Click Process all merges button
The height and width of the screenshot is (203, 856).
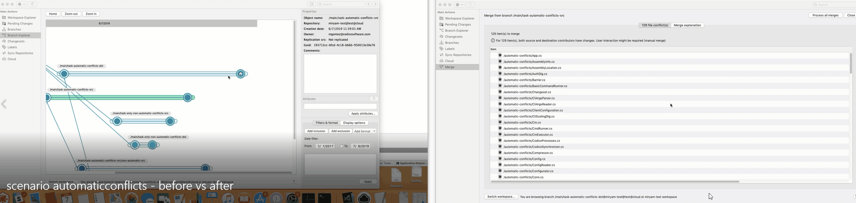[x=825, y=15]
